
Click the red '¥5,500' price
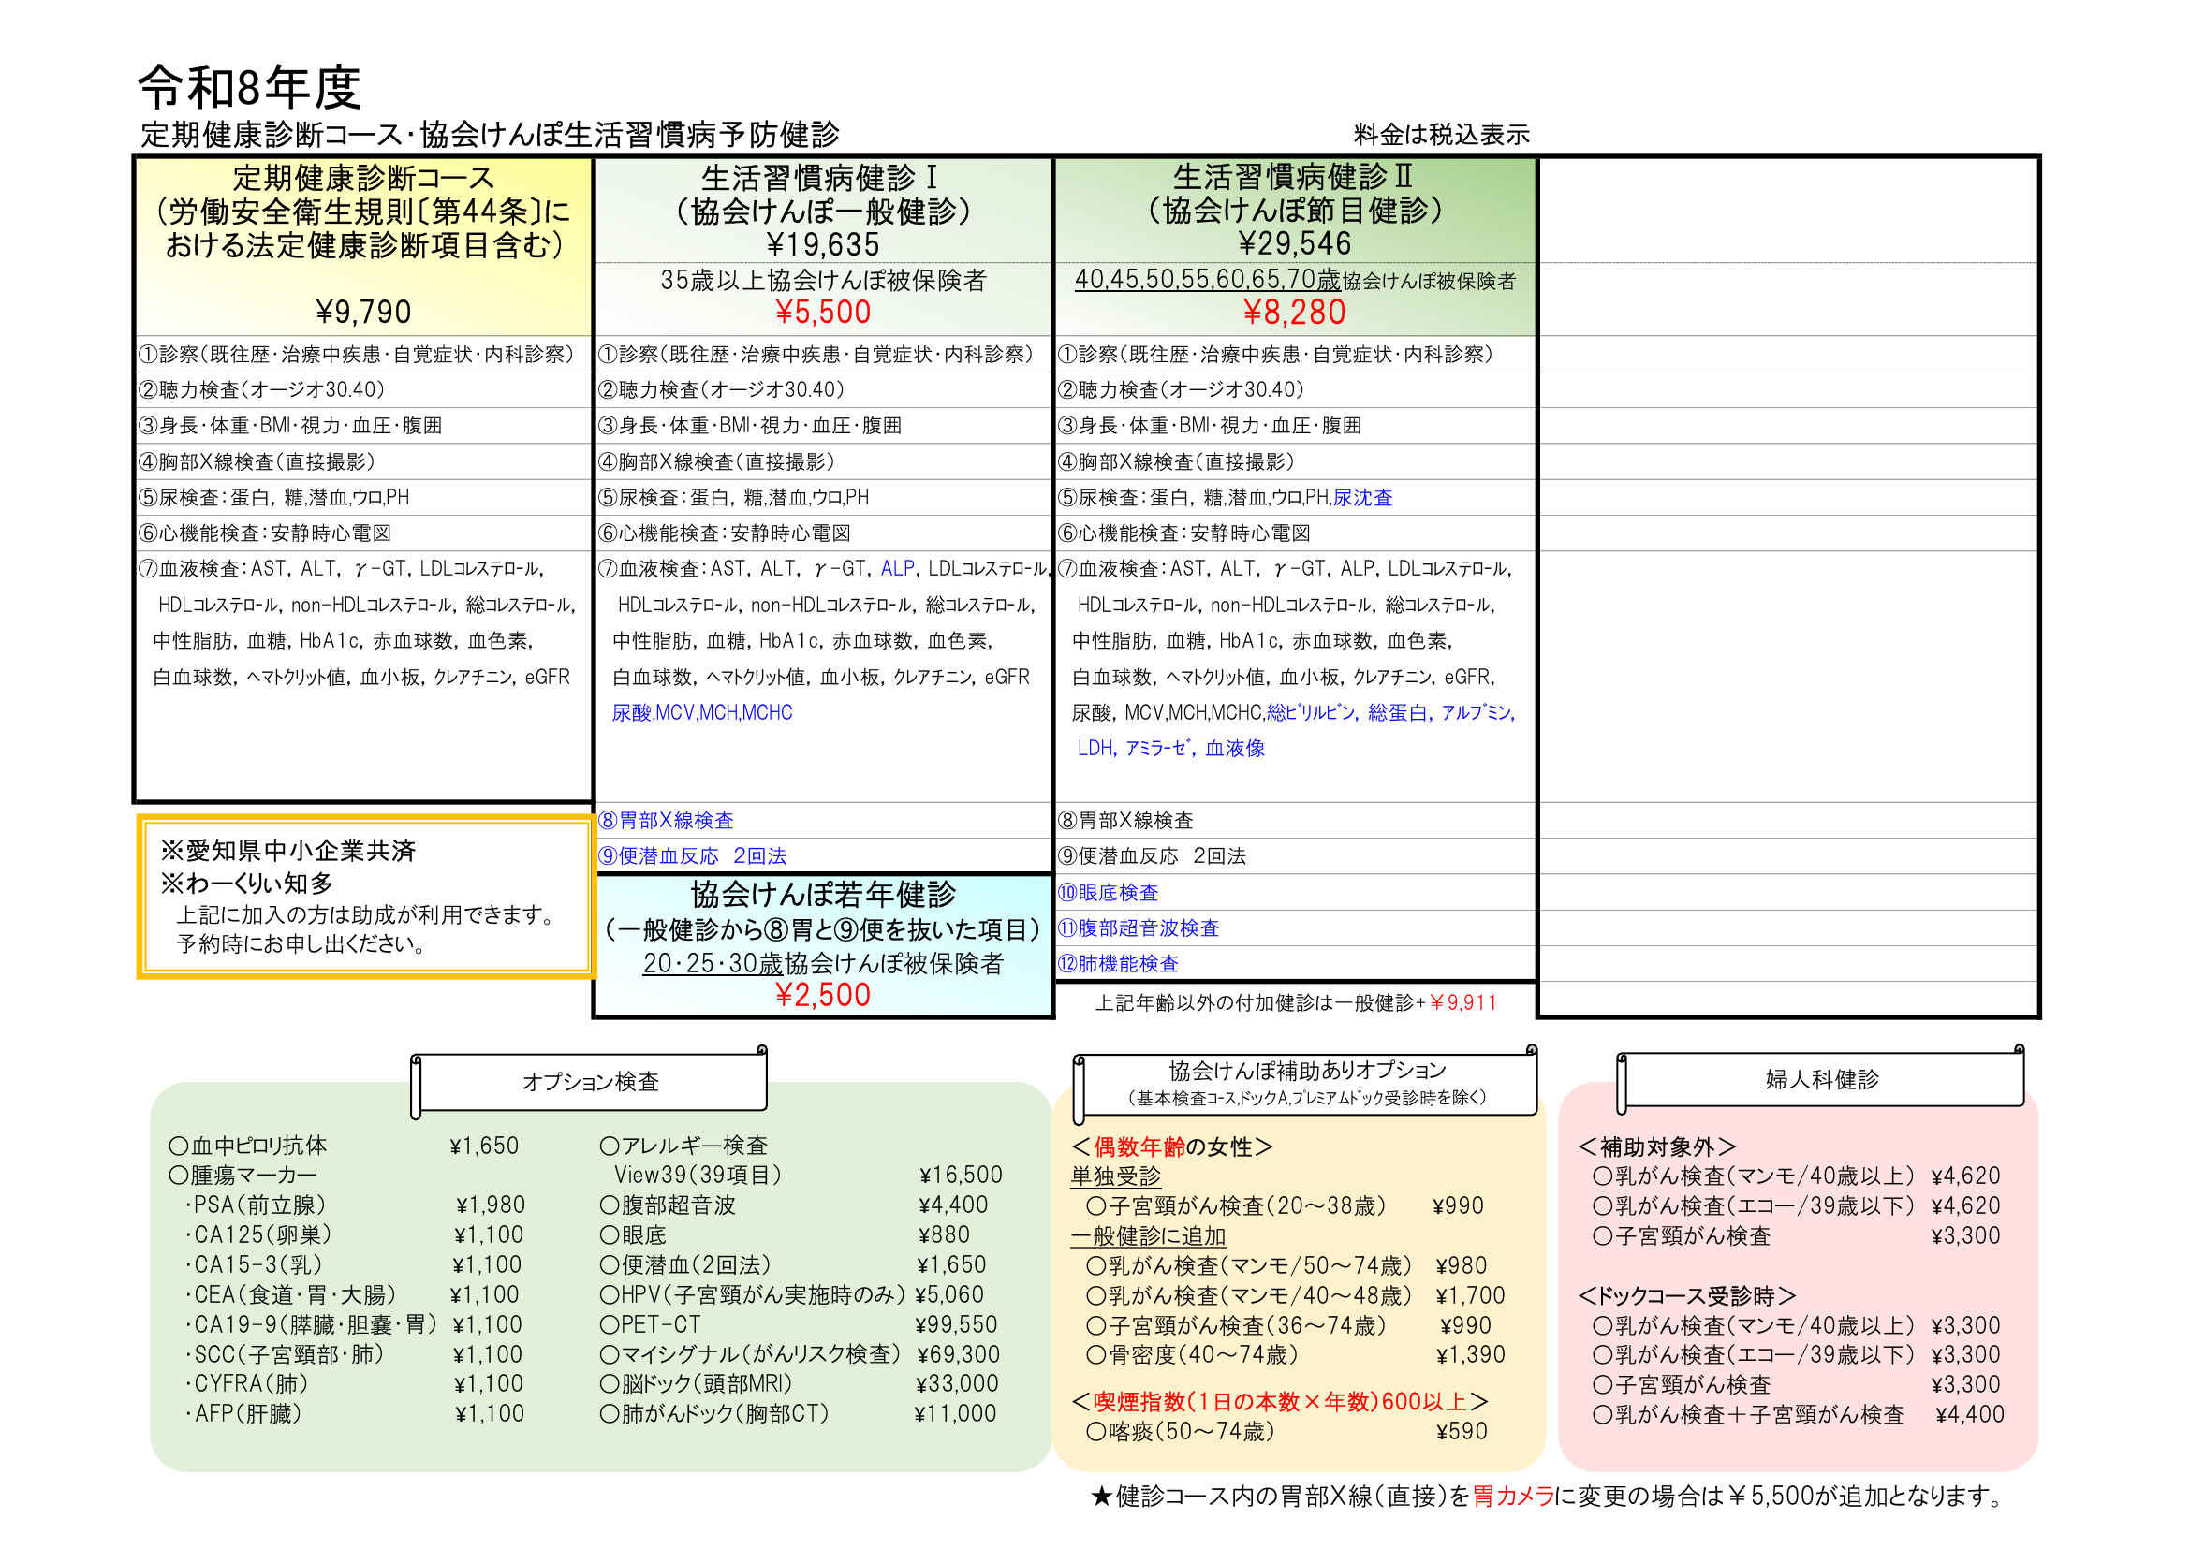822,312
